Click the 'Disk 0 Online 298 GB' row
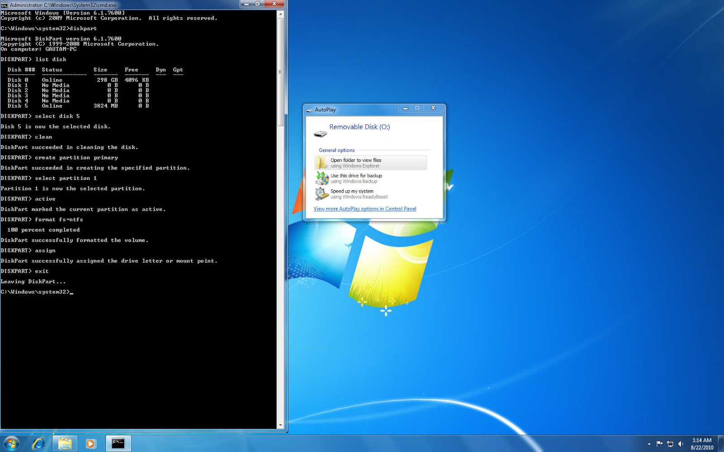Screen dimensions: 724x452 pyautogui.click(x=78, y=80)
